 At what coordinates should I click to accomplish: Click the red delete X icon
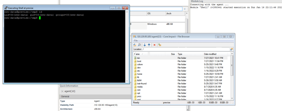155,45
